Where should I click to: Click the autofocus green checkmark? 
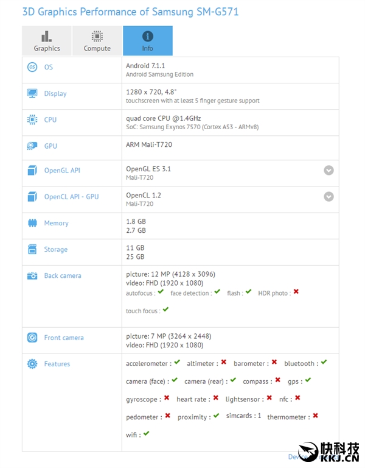[161, 292]
